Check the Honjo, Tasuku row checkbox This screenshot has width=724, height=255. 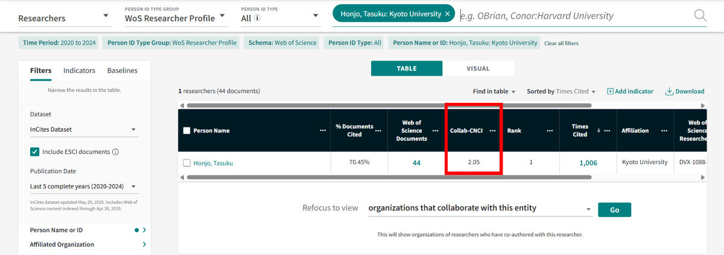[x=186, y=163]
